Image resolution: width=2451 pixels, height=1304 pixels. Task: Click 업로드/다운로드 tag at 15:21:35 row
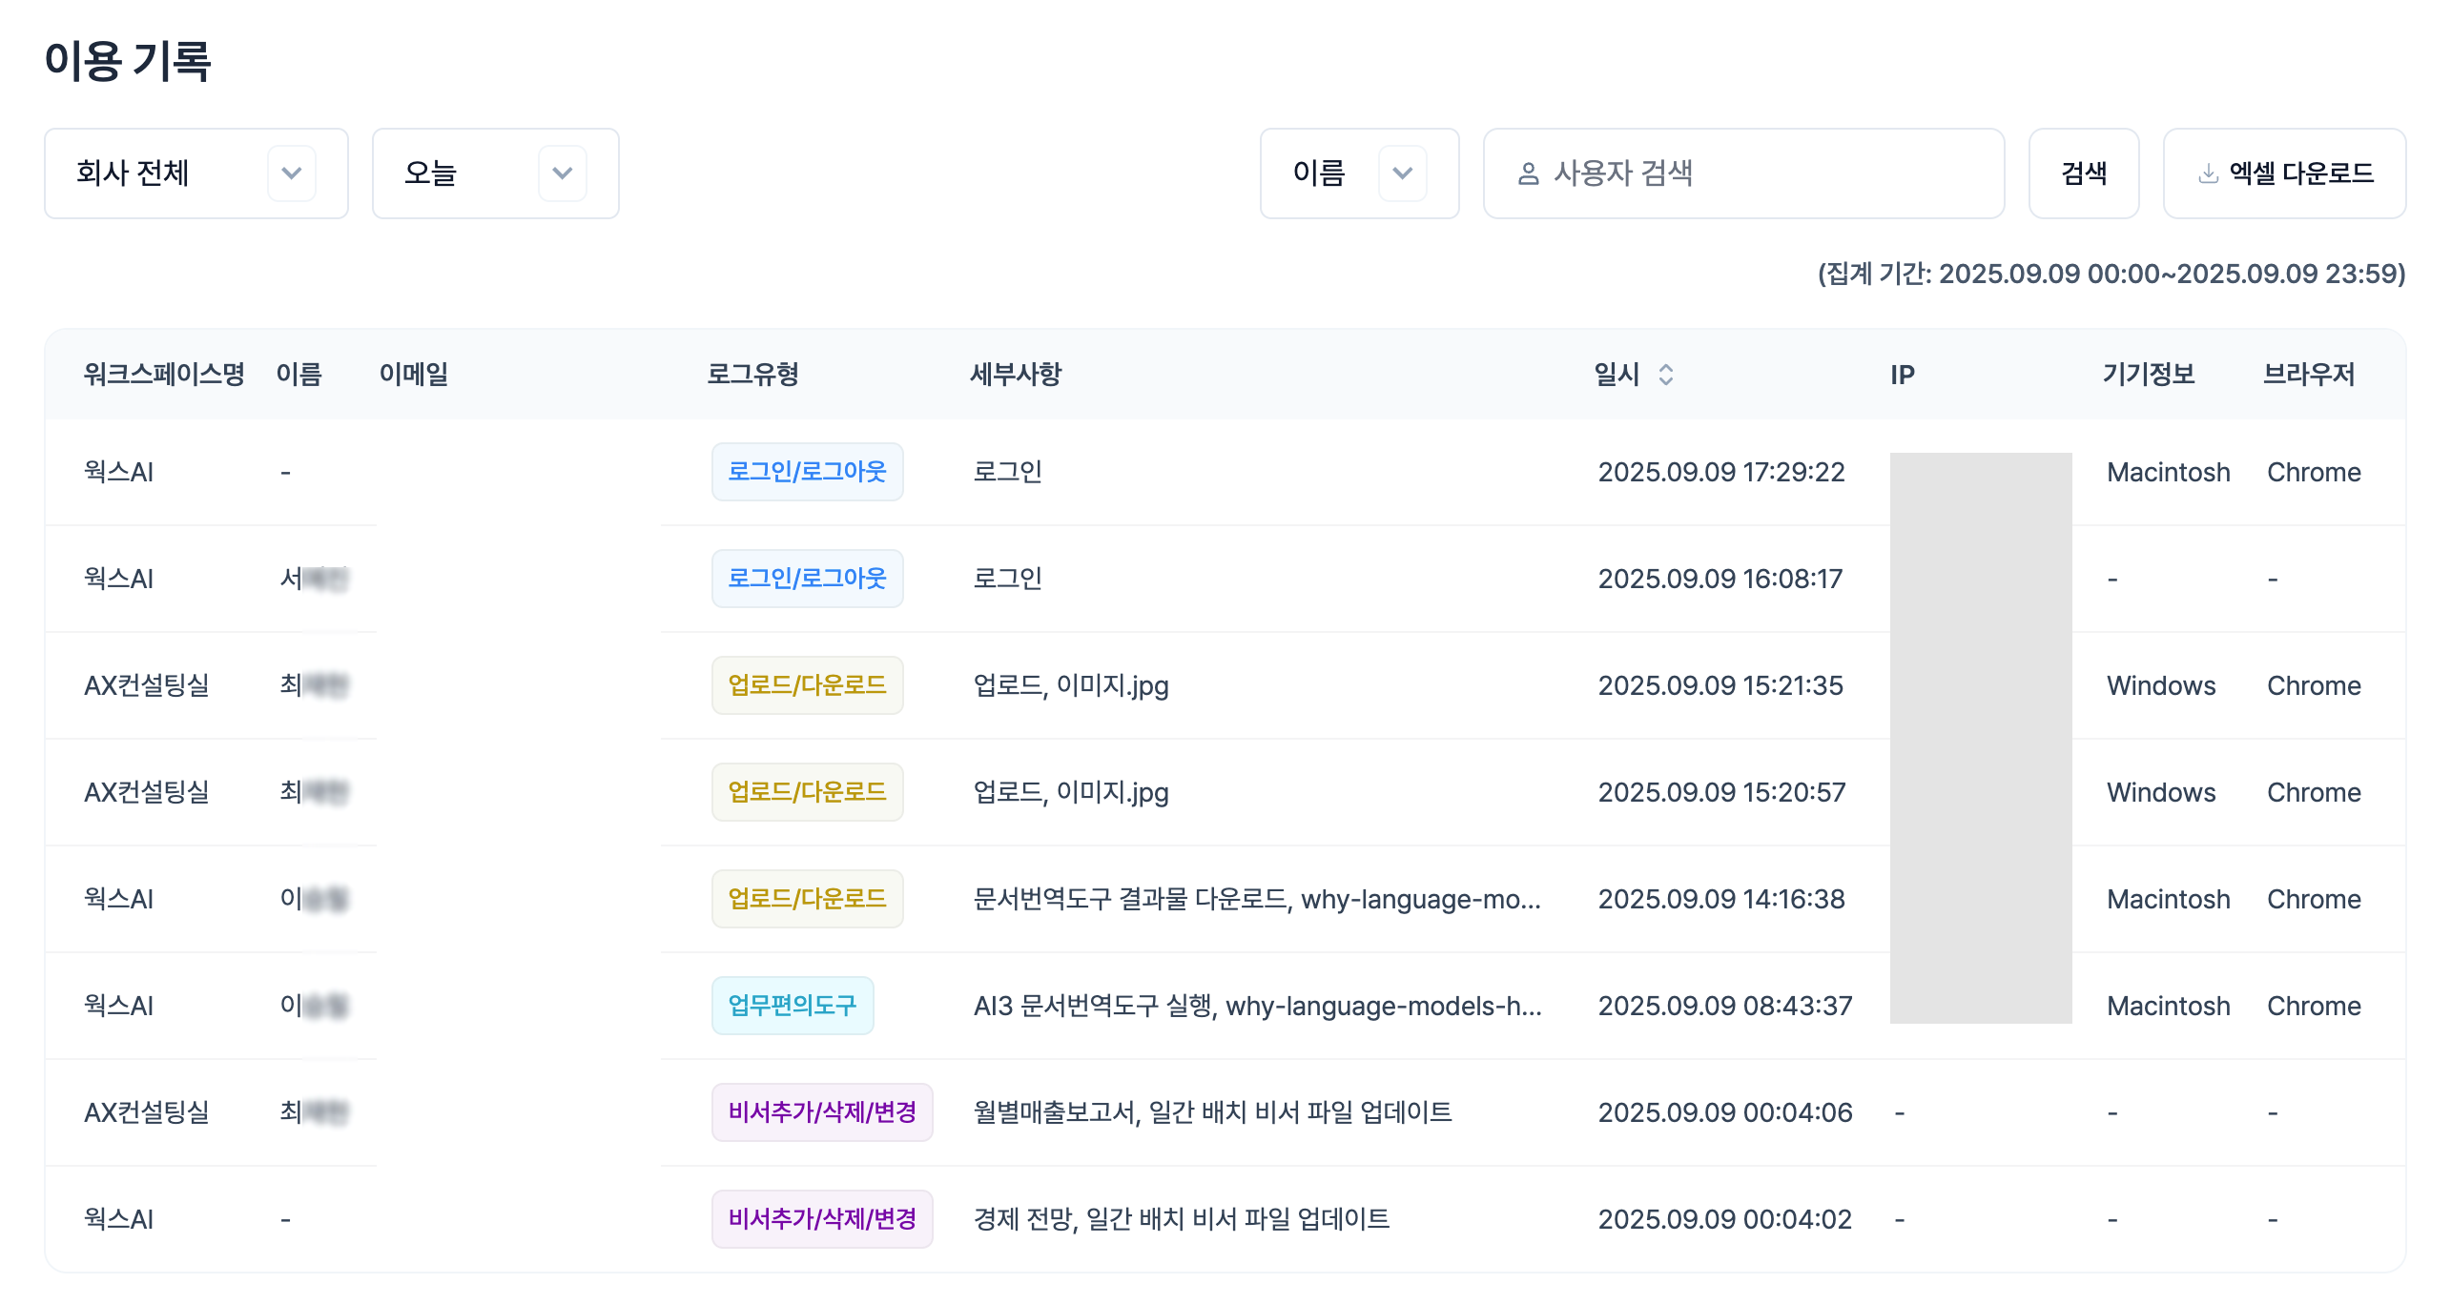pyautogui.click(x=807, y=685)
